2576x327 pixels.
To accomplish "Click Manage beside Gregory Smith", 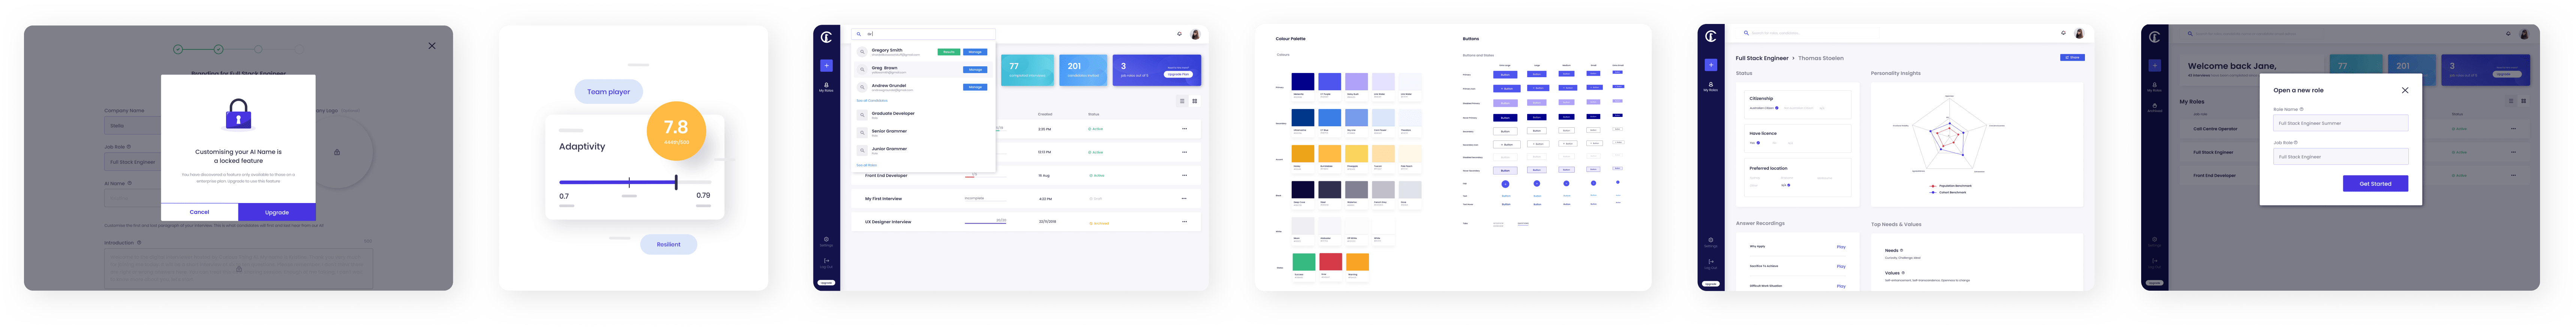I will 975,52.
